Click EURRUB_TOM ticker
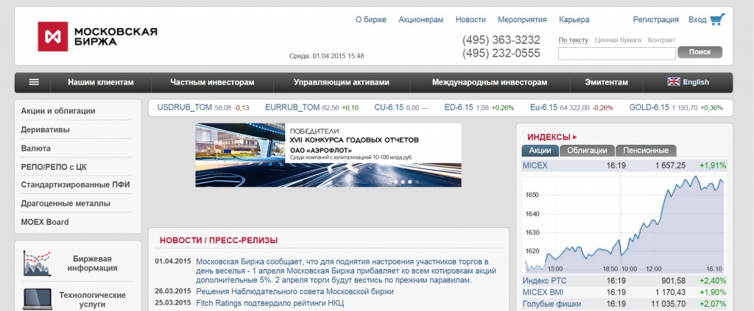 click(292, 107)
